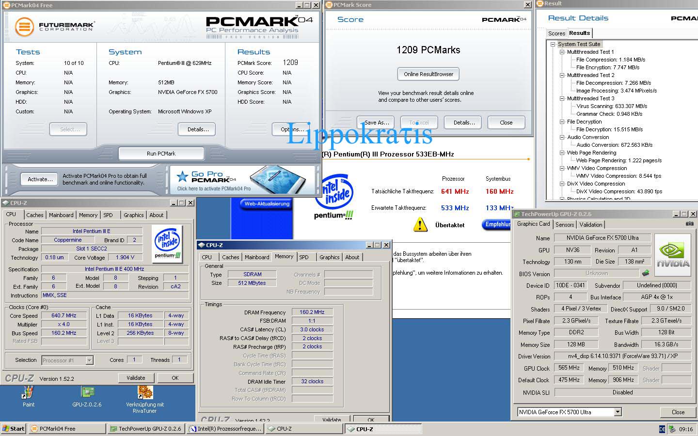This screenshot has height=436, width=698.
Task: Collapse the Audio Conversion node
Action: pyautogui.click(x=562, y=137)
